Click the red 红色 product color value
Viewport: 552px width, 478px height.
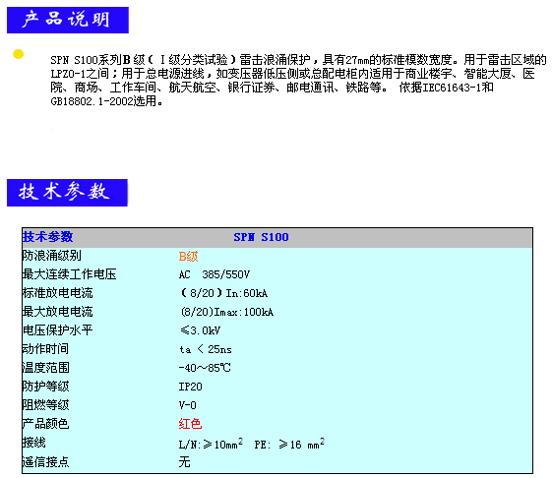[190, 424]
